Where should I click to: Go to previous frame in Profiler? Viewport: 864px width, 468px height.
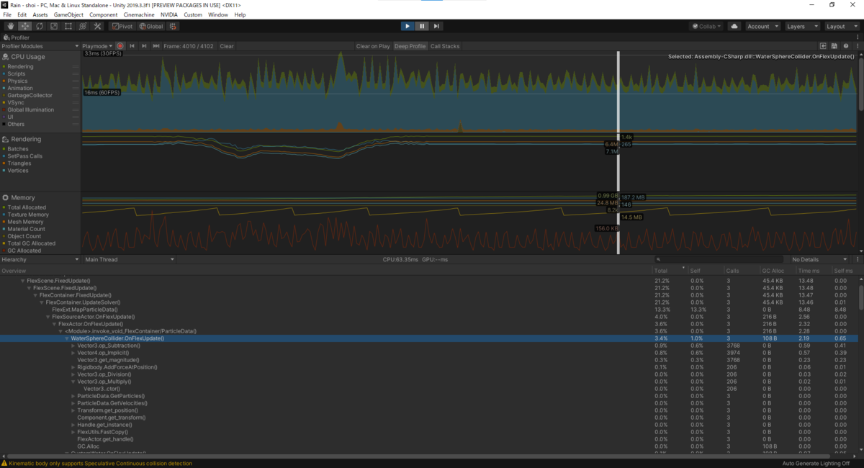[132, 46]
